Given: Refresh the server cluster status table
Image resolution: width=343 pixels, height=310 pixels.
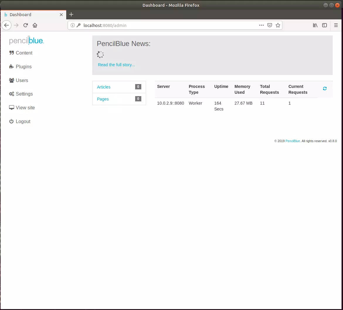Looking at the screenshot, I should tap(325, 88).
